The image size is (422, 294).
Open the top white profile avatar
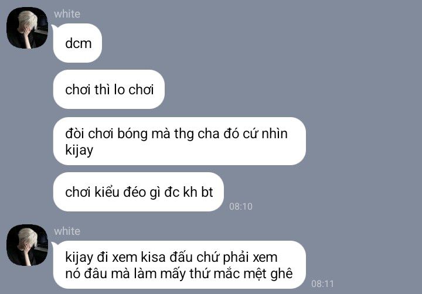click(x=27, y=28)
